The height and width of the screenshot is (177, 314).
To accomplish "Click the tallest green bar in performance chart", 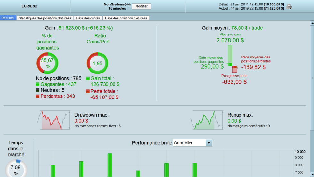I will [x=110, y=165].
